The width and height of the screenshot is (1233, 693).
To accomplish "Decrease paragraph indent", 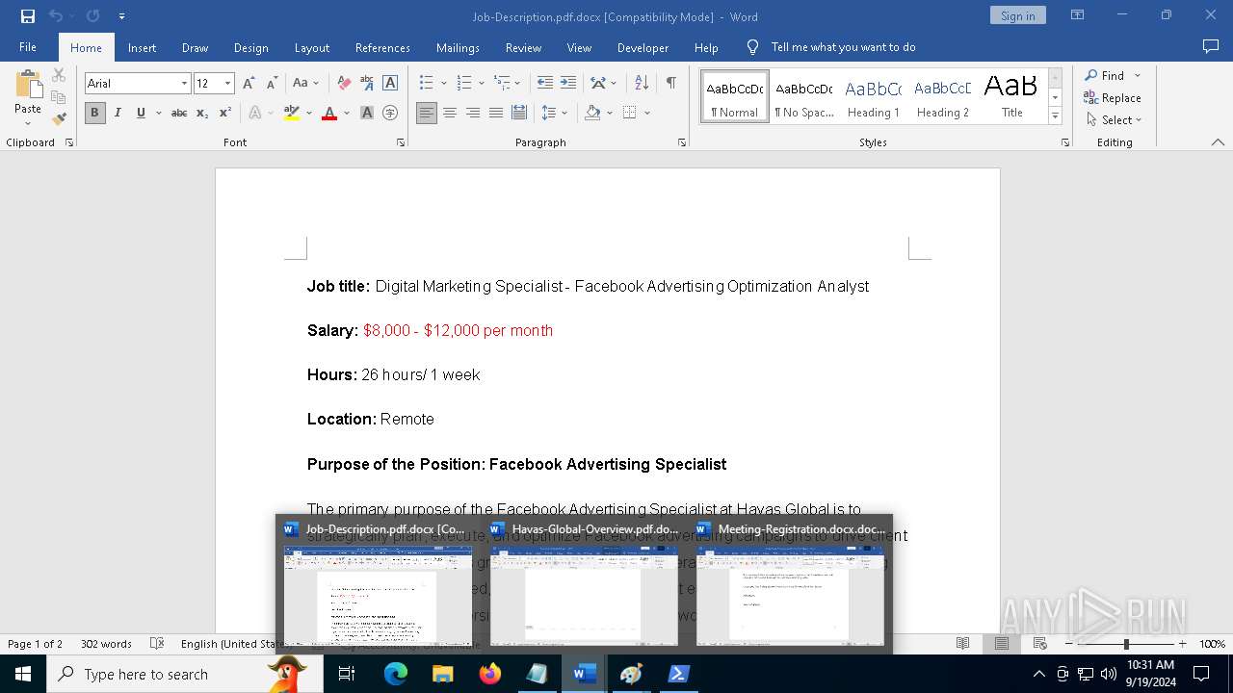I will tap(545, 84).
